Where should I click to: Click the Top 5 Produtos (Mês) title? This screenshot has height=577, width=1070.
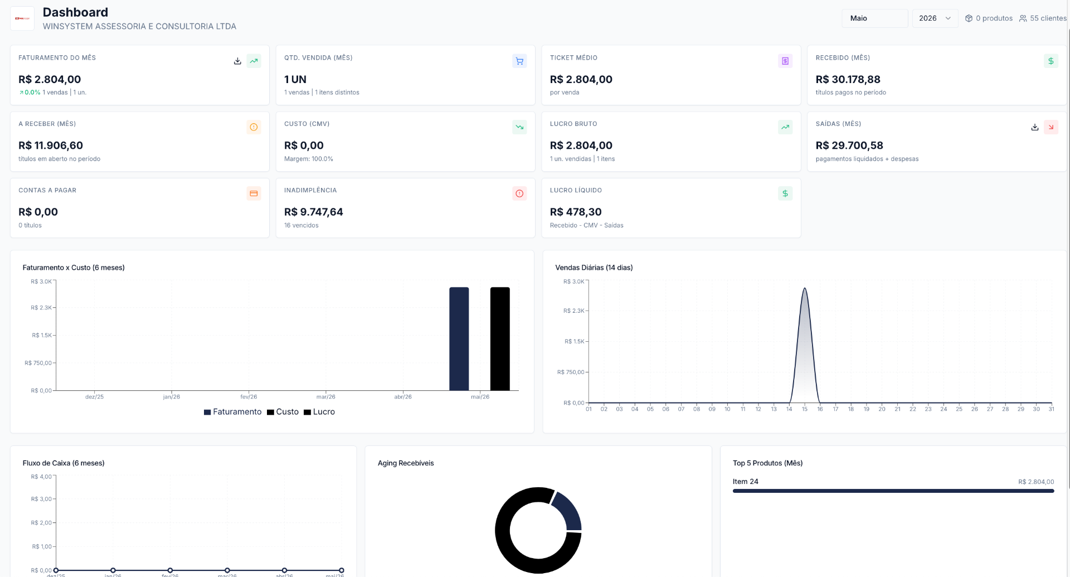(768, 463)
